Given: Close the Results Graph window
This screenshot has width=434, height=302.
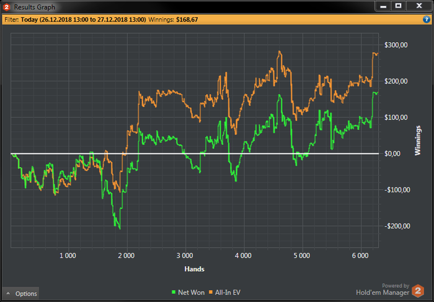Looking at the screenshot, I should point(419,6).
